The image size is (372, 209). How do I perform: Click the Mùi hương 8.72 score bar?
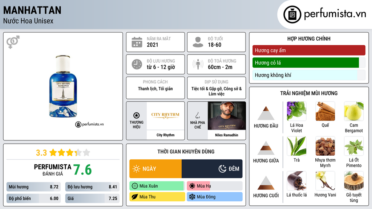[33, 187]
